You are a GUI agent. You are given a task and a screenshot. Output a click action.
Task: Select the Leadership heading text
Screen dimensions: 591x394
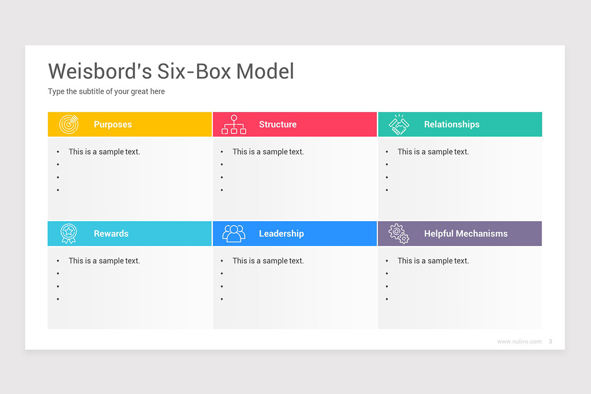coord(281,234)
